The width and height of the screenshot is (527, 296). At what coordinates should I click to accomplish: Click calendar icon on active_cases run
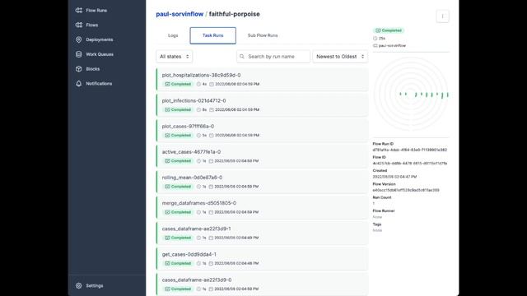point(211,161)
